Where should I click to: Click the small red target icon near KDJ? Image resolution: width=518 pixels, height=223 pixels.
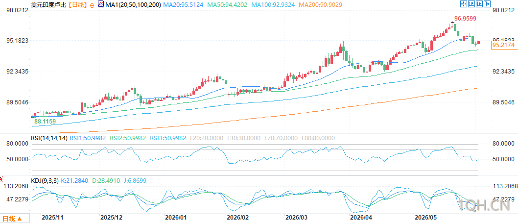(1, 179)
